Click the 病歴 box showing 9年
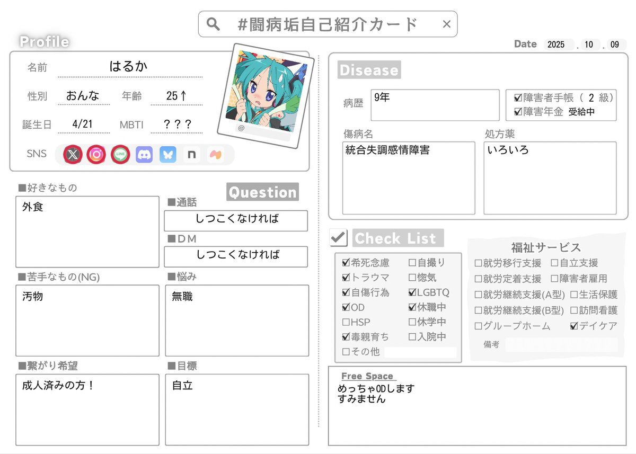The height and width of the screenshot is (454, 636). [435, 105]
